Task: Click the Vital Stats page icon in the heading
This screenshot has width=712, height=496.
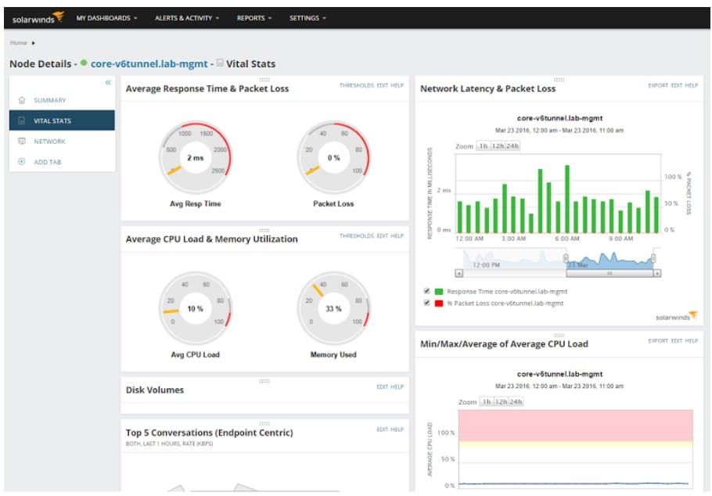Action: pyautogui.click(x=220, y=63)
